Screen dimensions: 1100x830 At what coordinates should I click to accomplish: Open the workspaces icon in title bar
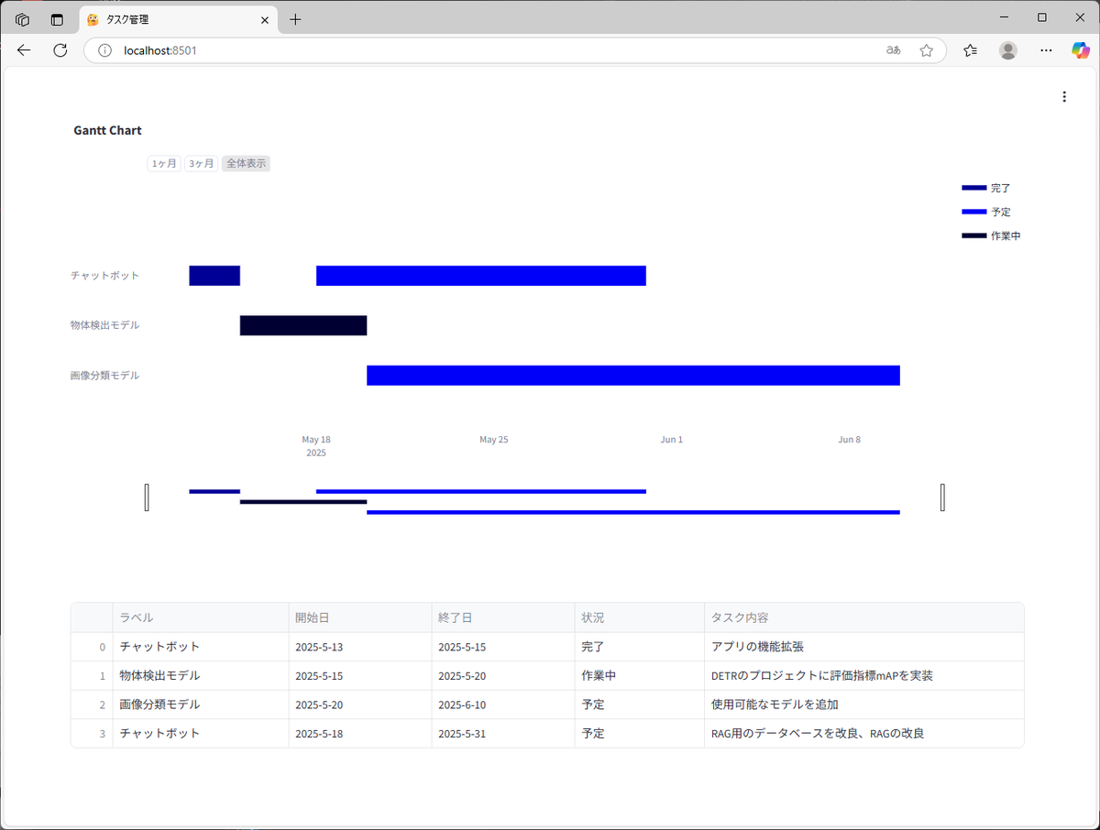point(22,19)
